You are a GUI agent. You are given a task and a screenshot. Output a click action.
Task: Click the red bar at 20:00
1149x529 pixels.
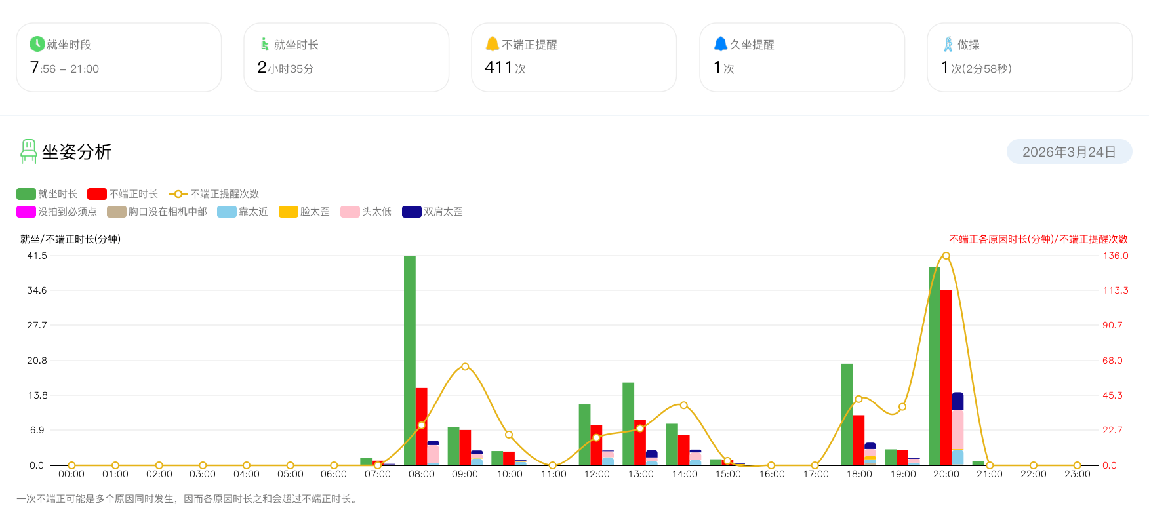pyautogui.click(x=946, y=378)
